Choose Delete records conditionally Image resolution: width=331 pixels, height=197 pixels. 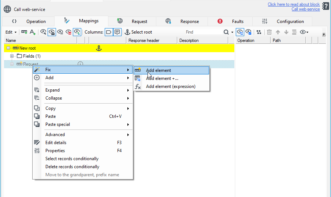83,167
